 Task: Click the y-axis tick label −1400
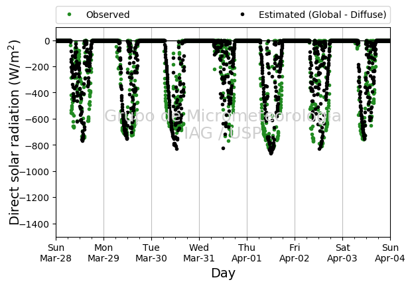click(x=34, y=224)
